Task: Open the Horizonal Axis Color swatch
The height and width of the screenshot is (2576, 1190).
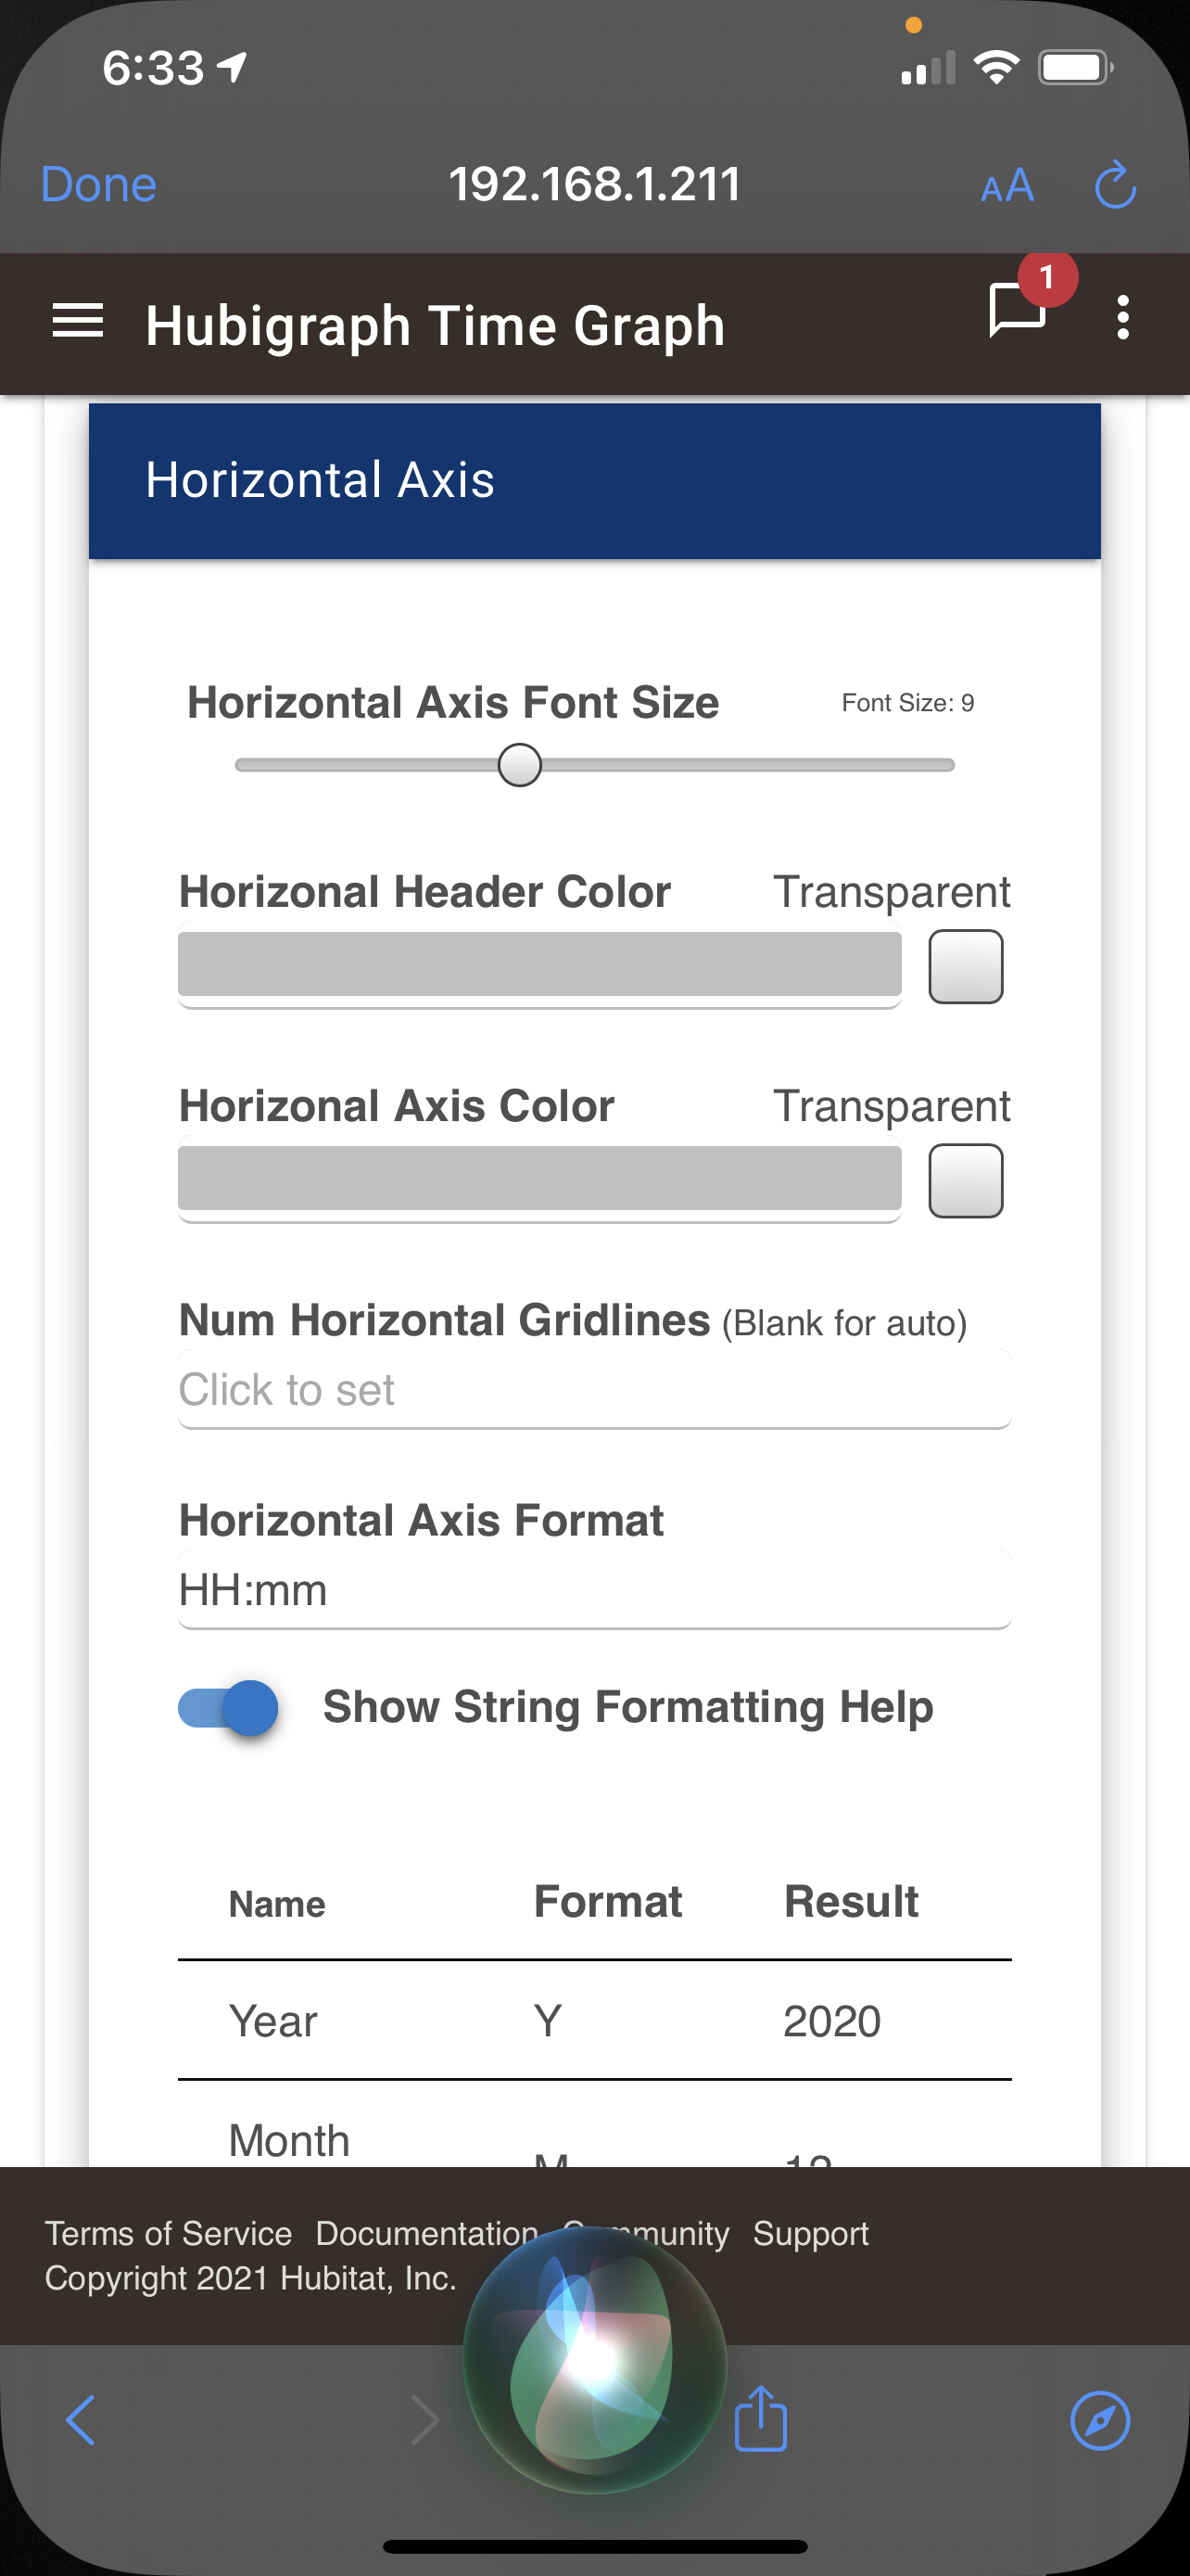Action: point(539,1178)
